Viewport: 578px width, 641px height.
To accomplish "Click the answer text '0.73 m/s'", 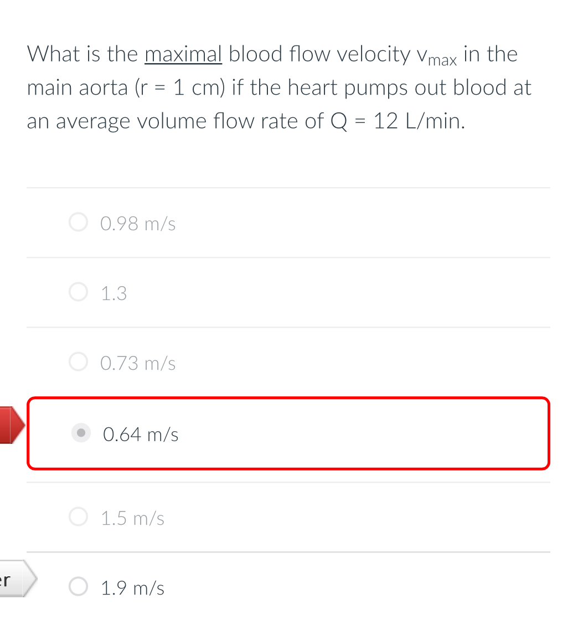I will [137, 363].
